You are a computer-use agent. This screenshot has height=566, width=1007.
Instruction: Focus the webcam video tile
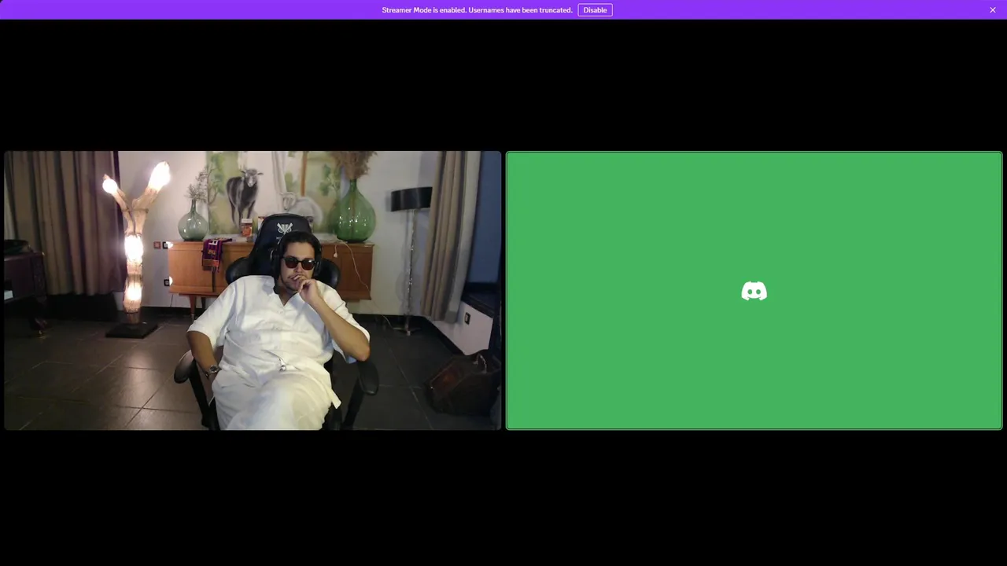(x=253, y=291)
